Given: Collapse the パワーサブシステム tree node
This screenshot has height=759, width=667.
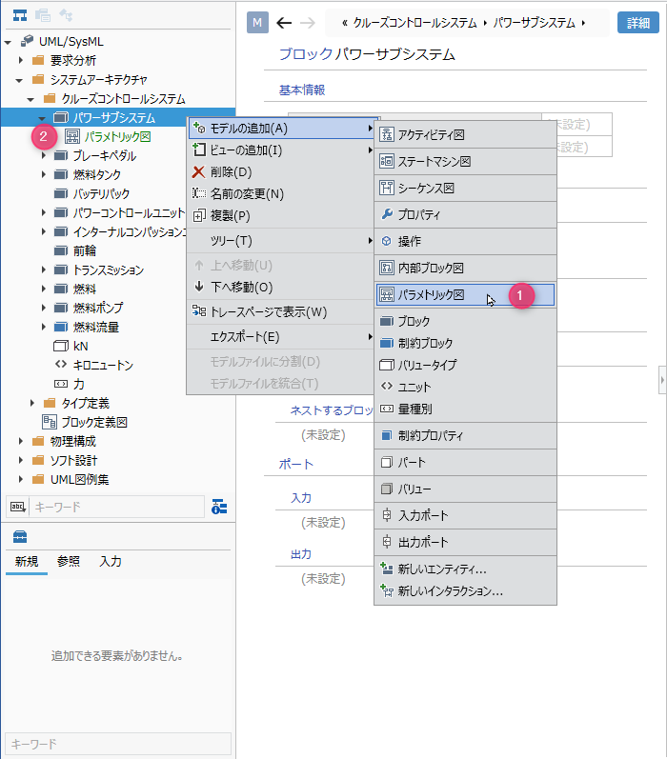Looking at the screenshot, I should point(42,118).
